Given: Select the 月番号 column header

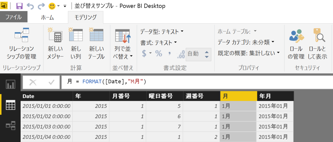Looking at the screenshot, I should [128, 96].
